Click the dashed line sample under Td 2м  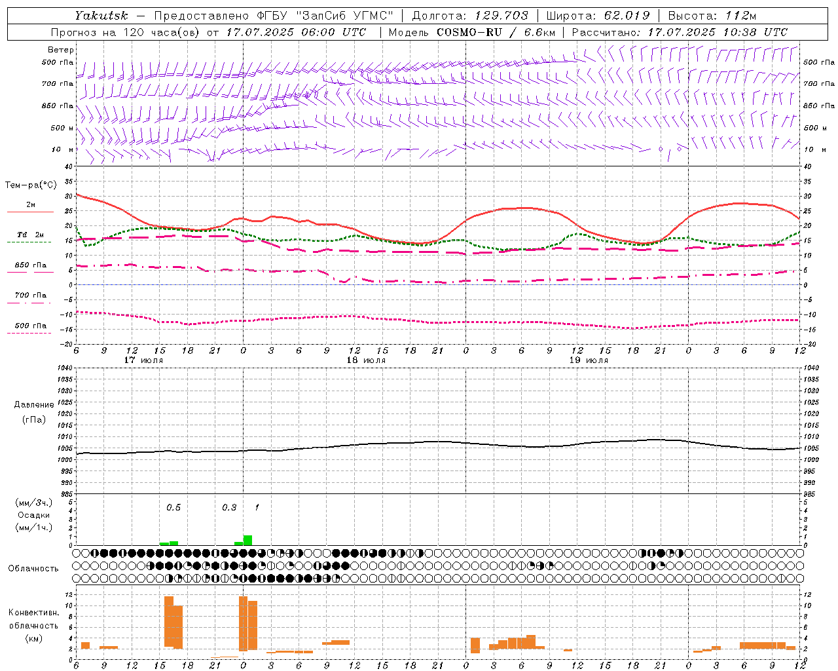click(29, 242)
